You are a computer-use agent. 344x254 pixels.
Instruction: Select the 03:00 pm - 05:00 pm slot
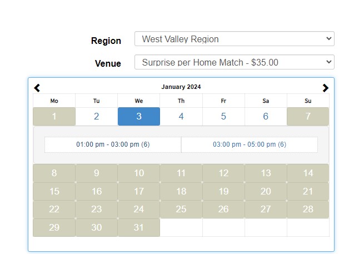coord(250,145)
